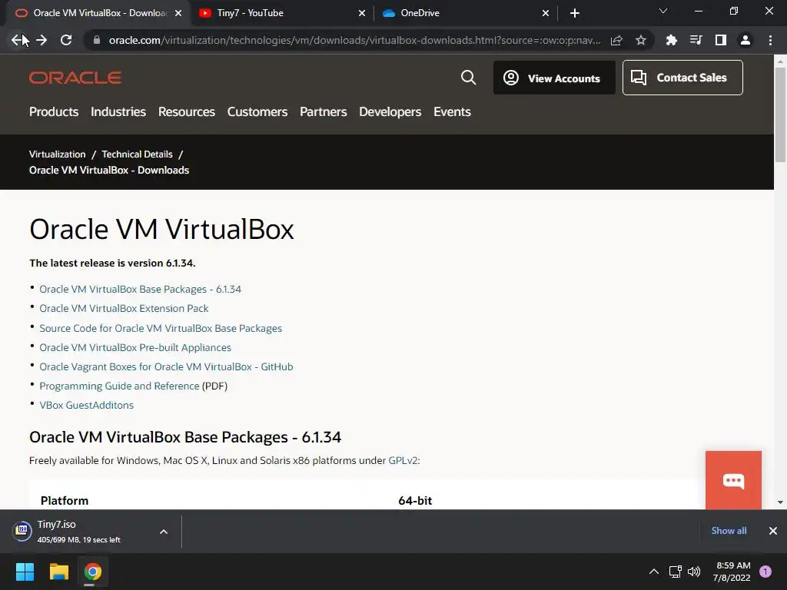787x590 pixels.
Task: Close the Oracle VM VirtualBox tab
Action: (178, 13)
